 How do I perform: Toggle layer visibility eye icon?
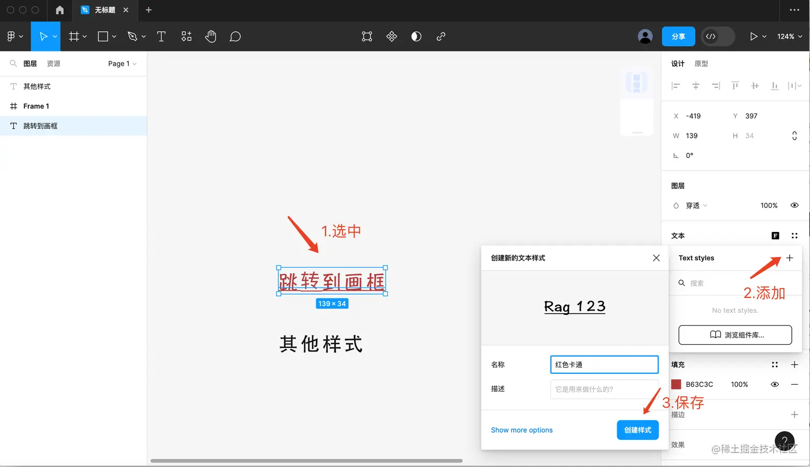pos(794,206)
